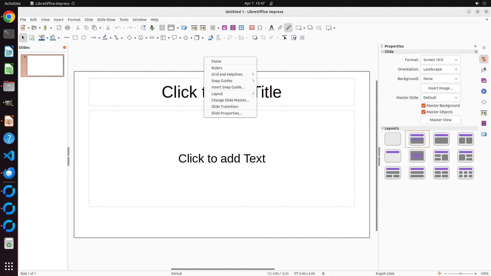Image resolution: width=491 pixels, height=276 pixels.
Task: Open the Navigator sidebar panel icon
Action: click(484, 91)
